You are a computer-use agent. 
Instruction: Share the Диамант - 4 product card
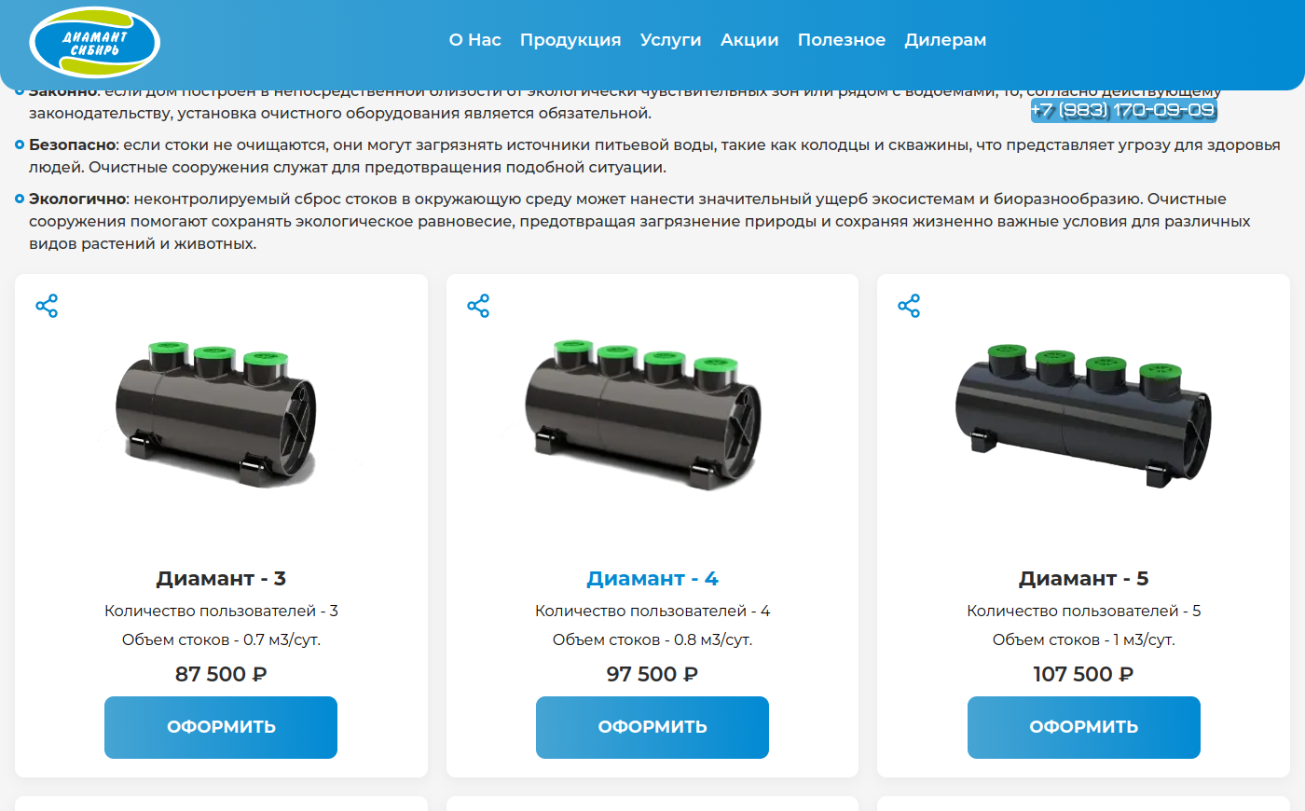(x=478, y=306)
